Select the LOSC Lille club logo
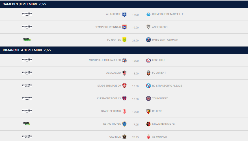This screenshot has height=141, width=248. point(148,60)
